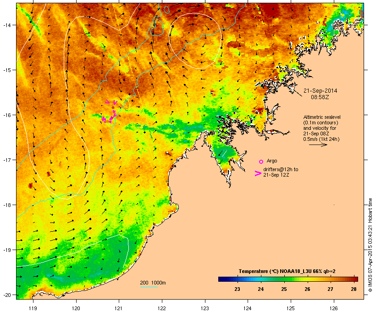This screenshot has width=376, height=312.
Task: Click the longitude axis label '126'
Action: pos(334,308)
